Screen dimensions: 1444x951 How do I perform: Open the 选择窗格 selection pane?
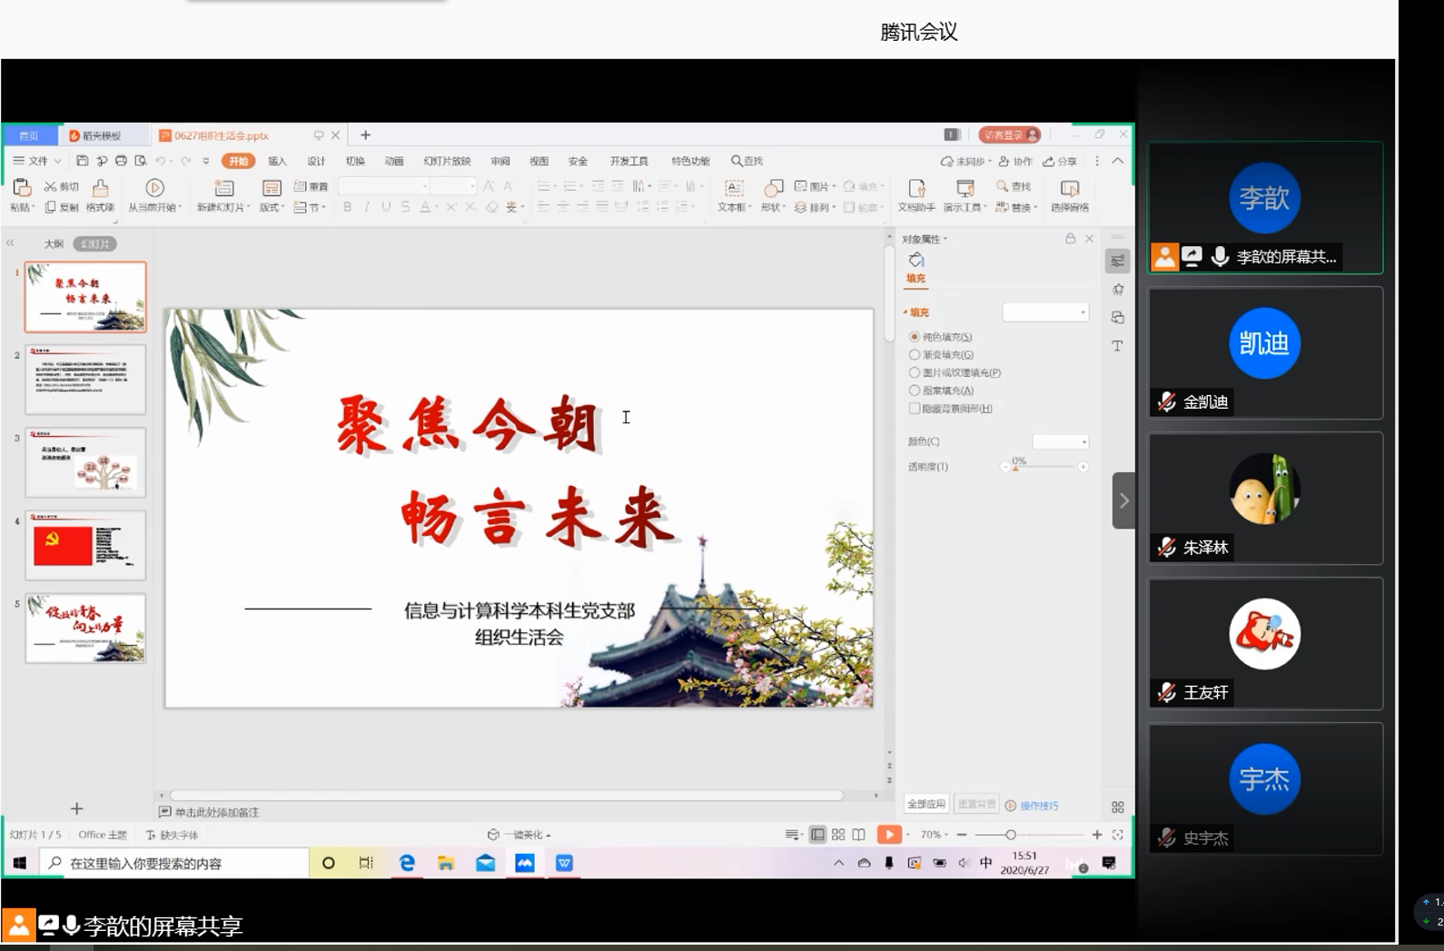[x=1070, y=188]
